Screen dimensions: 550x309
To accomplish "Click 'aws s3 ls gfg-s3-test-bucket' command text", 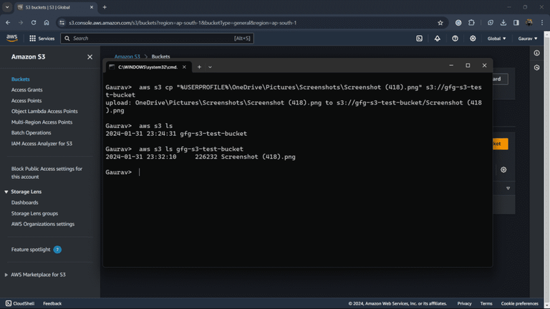I will click(x=190, y=149).
